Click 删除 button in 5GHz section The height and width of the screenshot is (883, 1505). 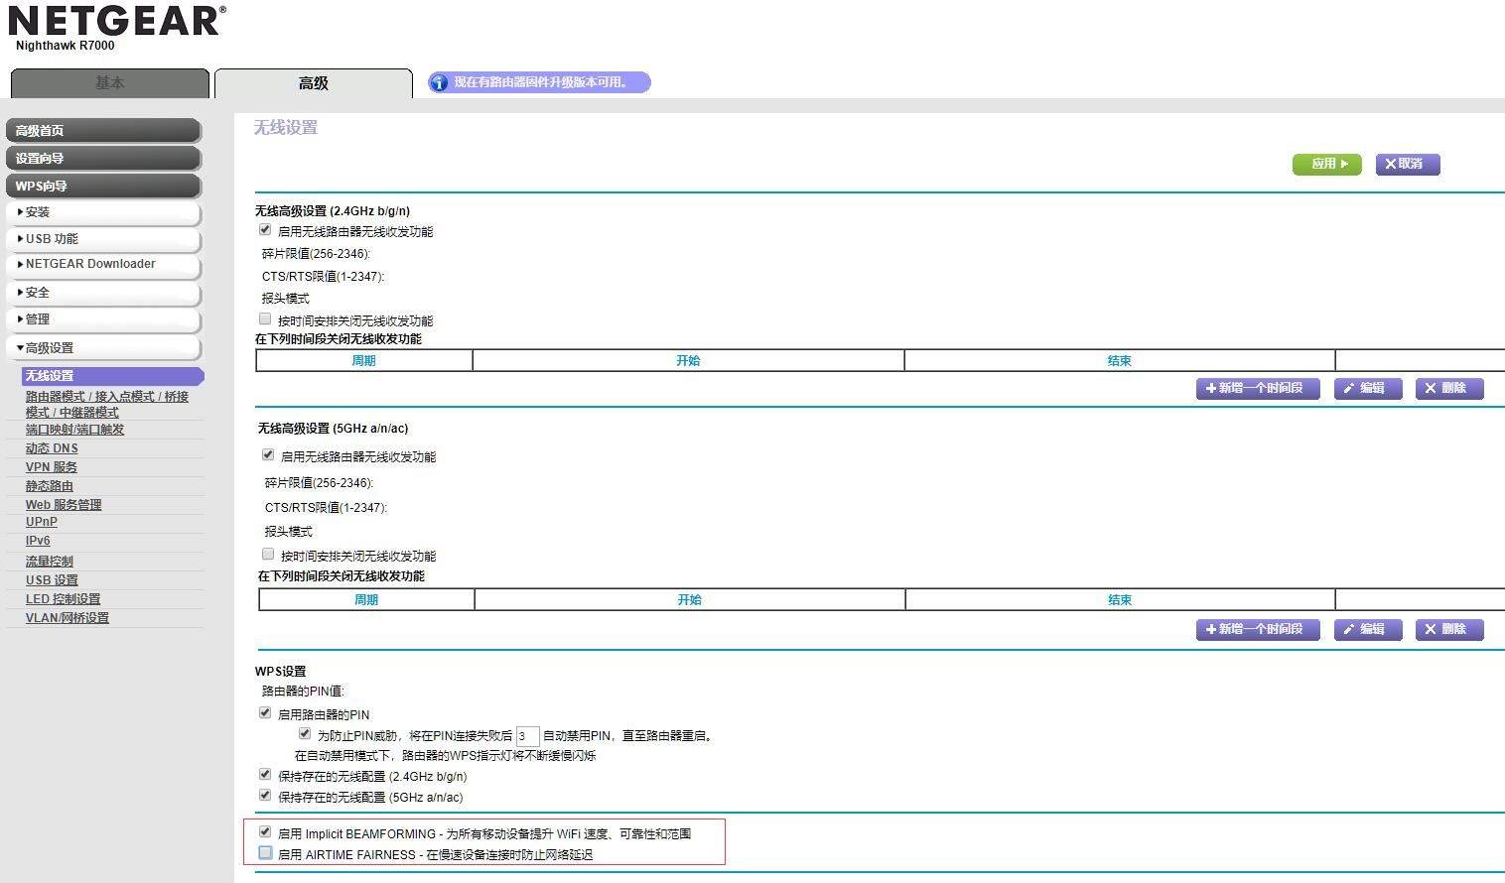coord(1448,629)
